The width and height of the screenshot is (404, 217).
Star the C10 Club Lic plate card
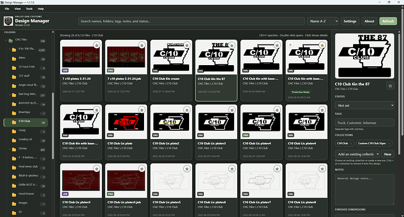click(x=142, y=110)
